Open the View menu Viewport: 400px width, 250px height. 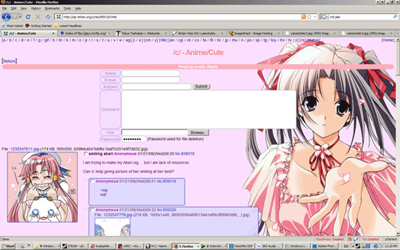point(23,8)
